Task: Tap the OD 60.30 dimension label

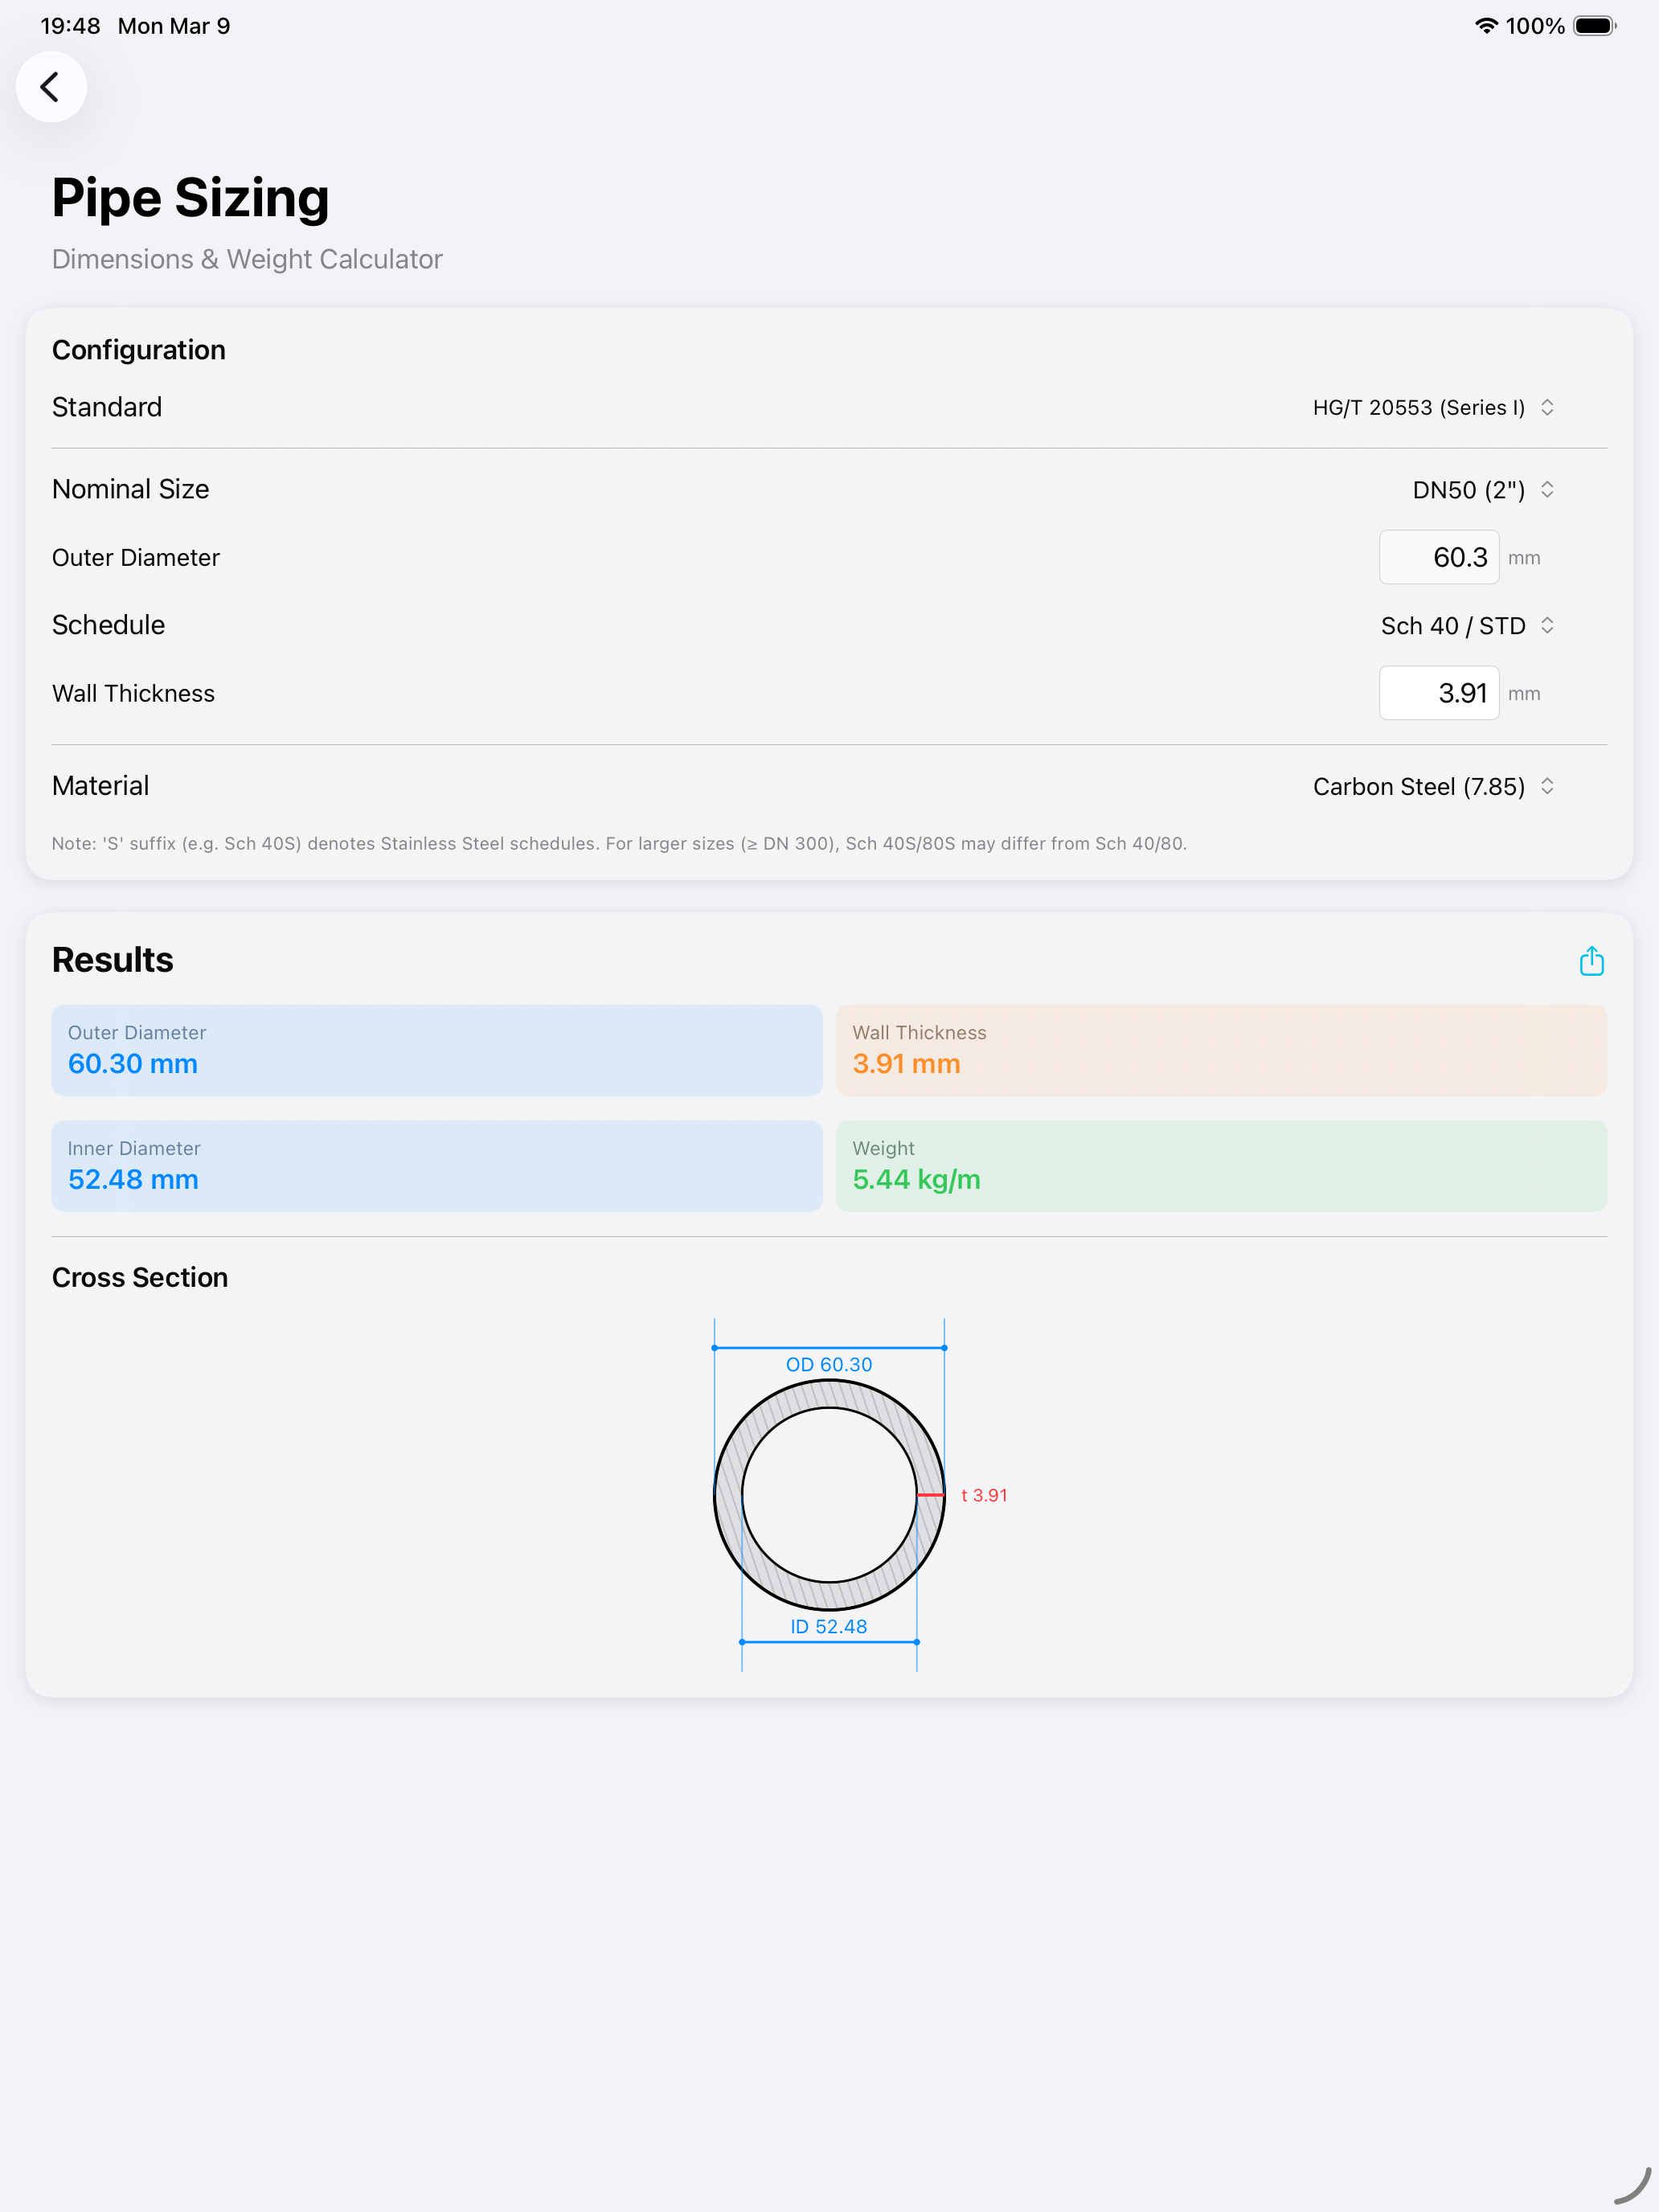Action: pyautogui.click(x=829, y=1364)
